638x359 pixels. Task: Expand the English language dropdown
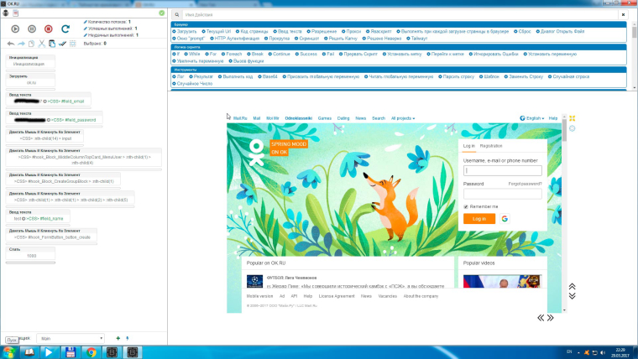pyautogui.click(x=531, y=118)
